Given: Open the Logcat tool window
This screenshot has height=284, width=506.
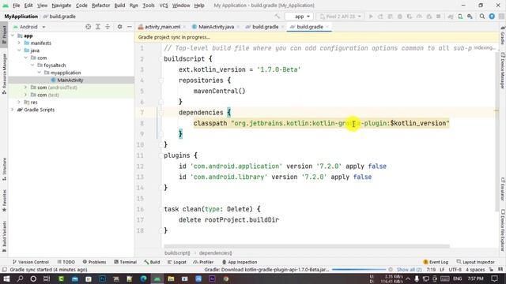Looking at the screenshot, I should coord(177,262).
